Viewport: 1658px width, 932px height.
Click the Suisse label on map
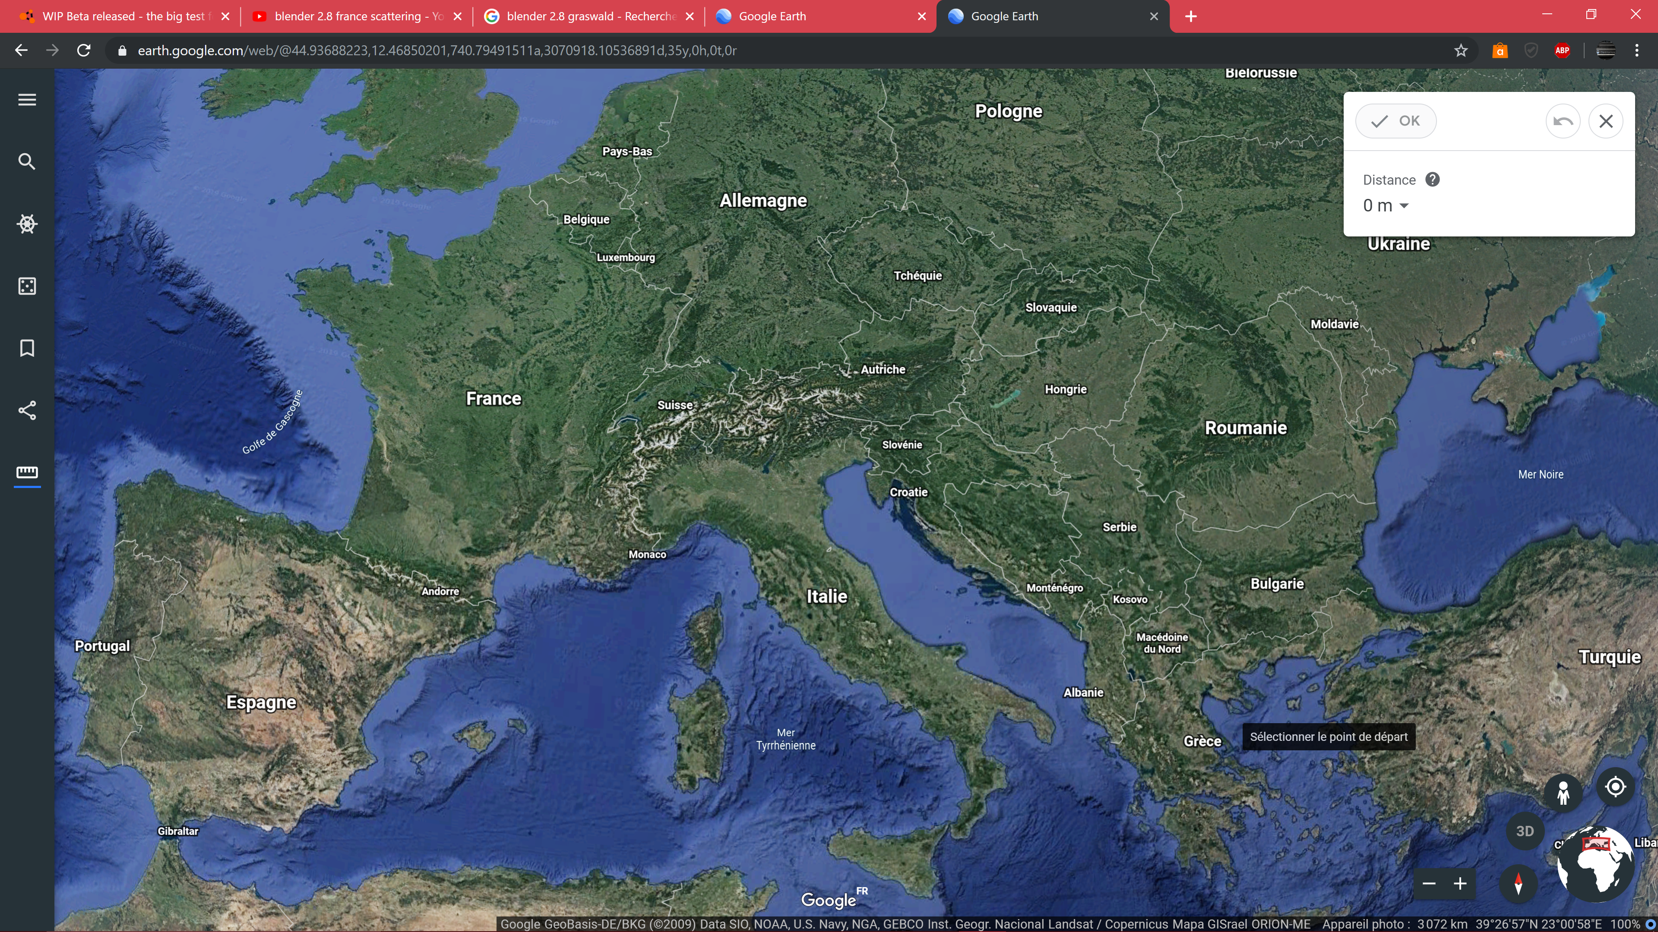click(674, 405)
